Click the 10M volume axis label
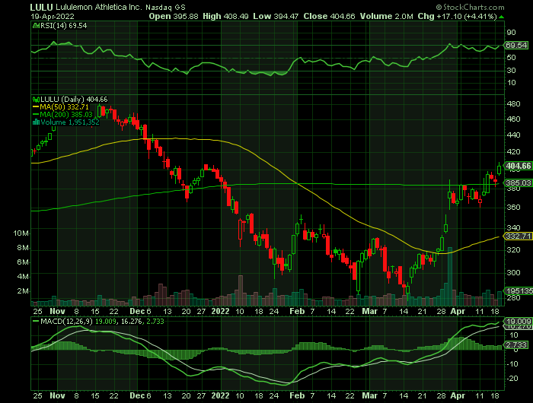This screenshot has width=533, height=403. click(x=21, y=233)
